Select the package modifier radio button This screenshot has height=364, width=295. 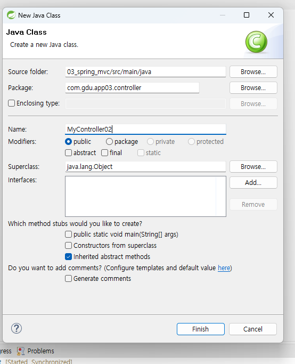(x=109, y=142)
